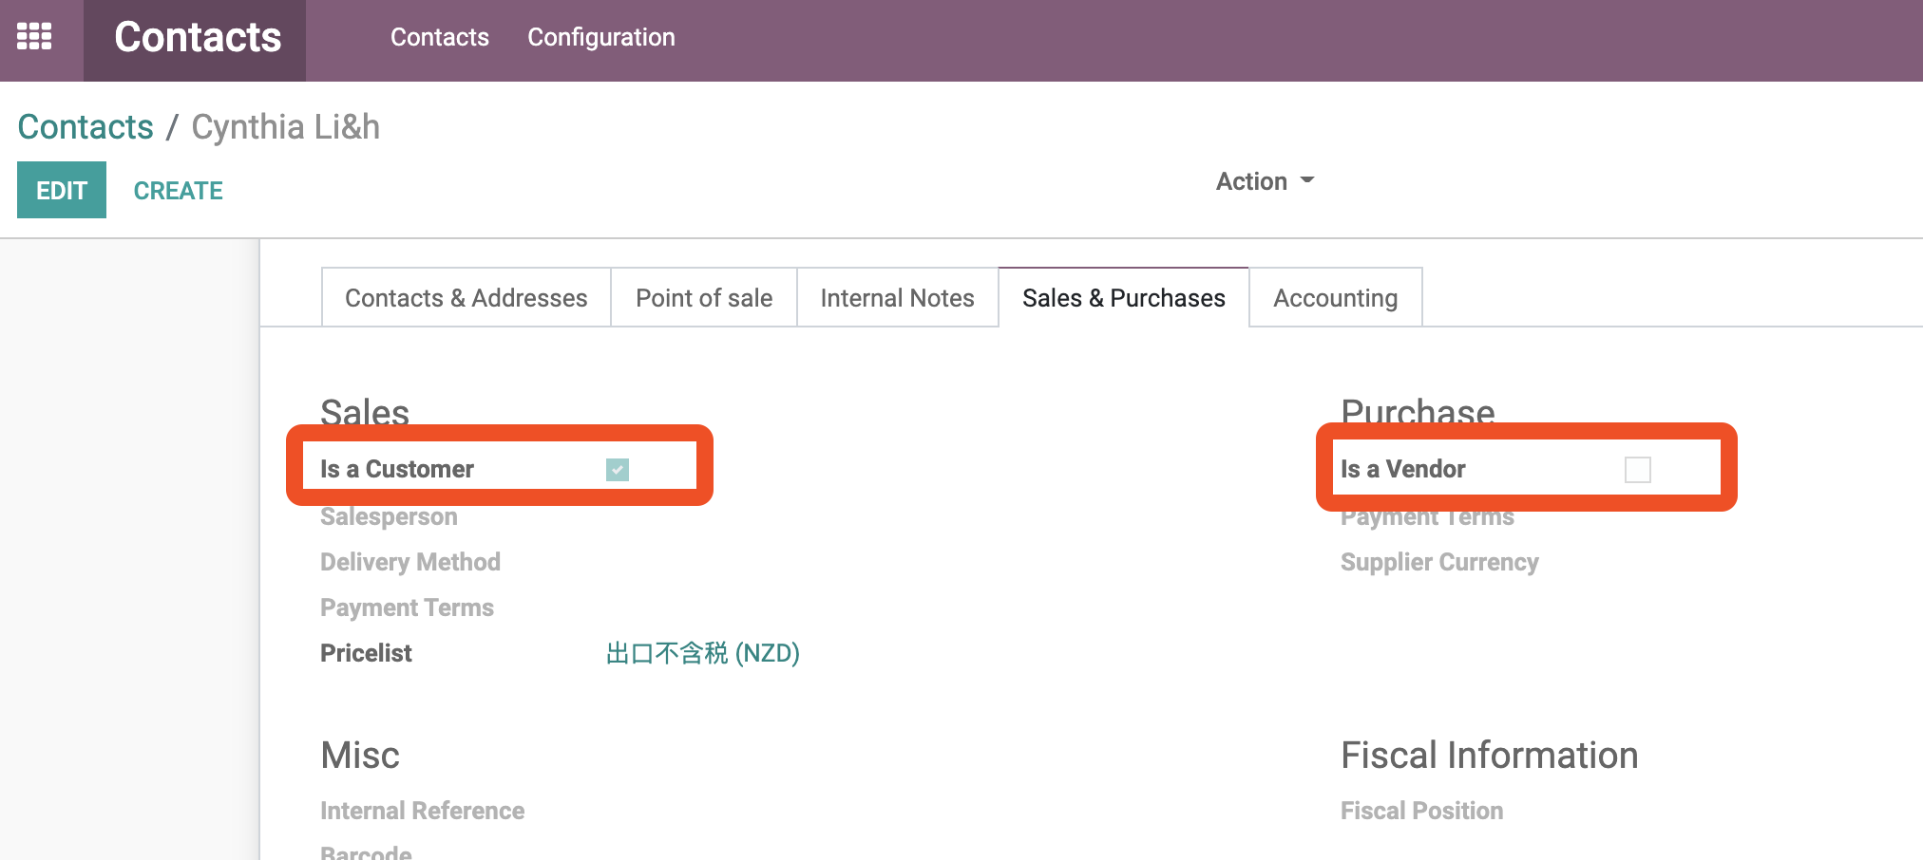Click the Salesperson field label
The width and height of the screenshot is (1923, 860).
pos(389,516)
